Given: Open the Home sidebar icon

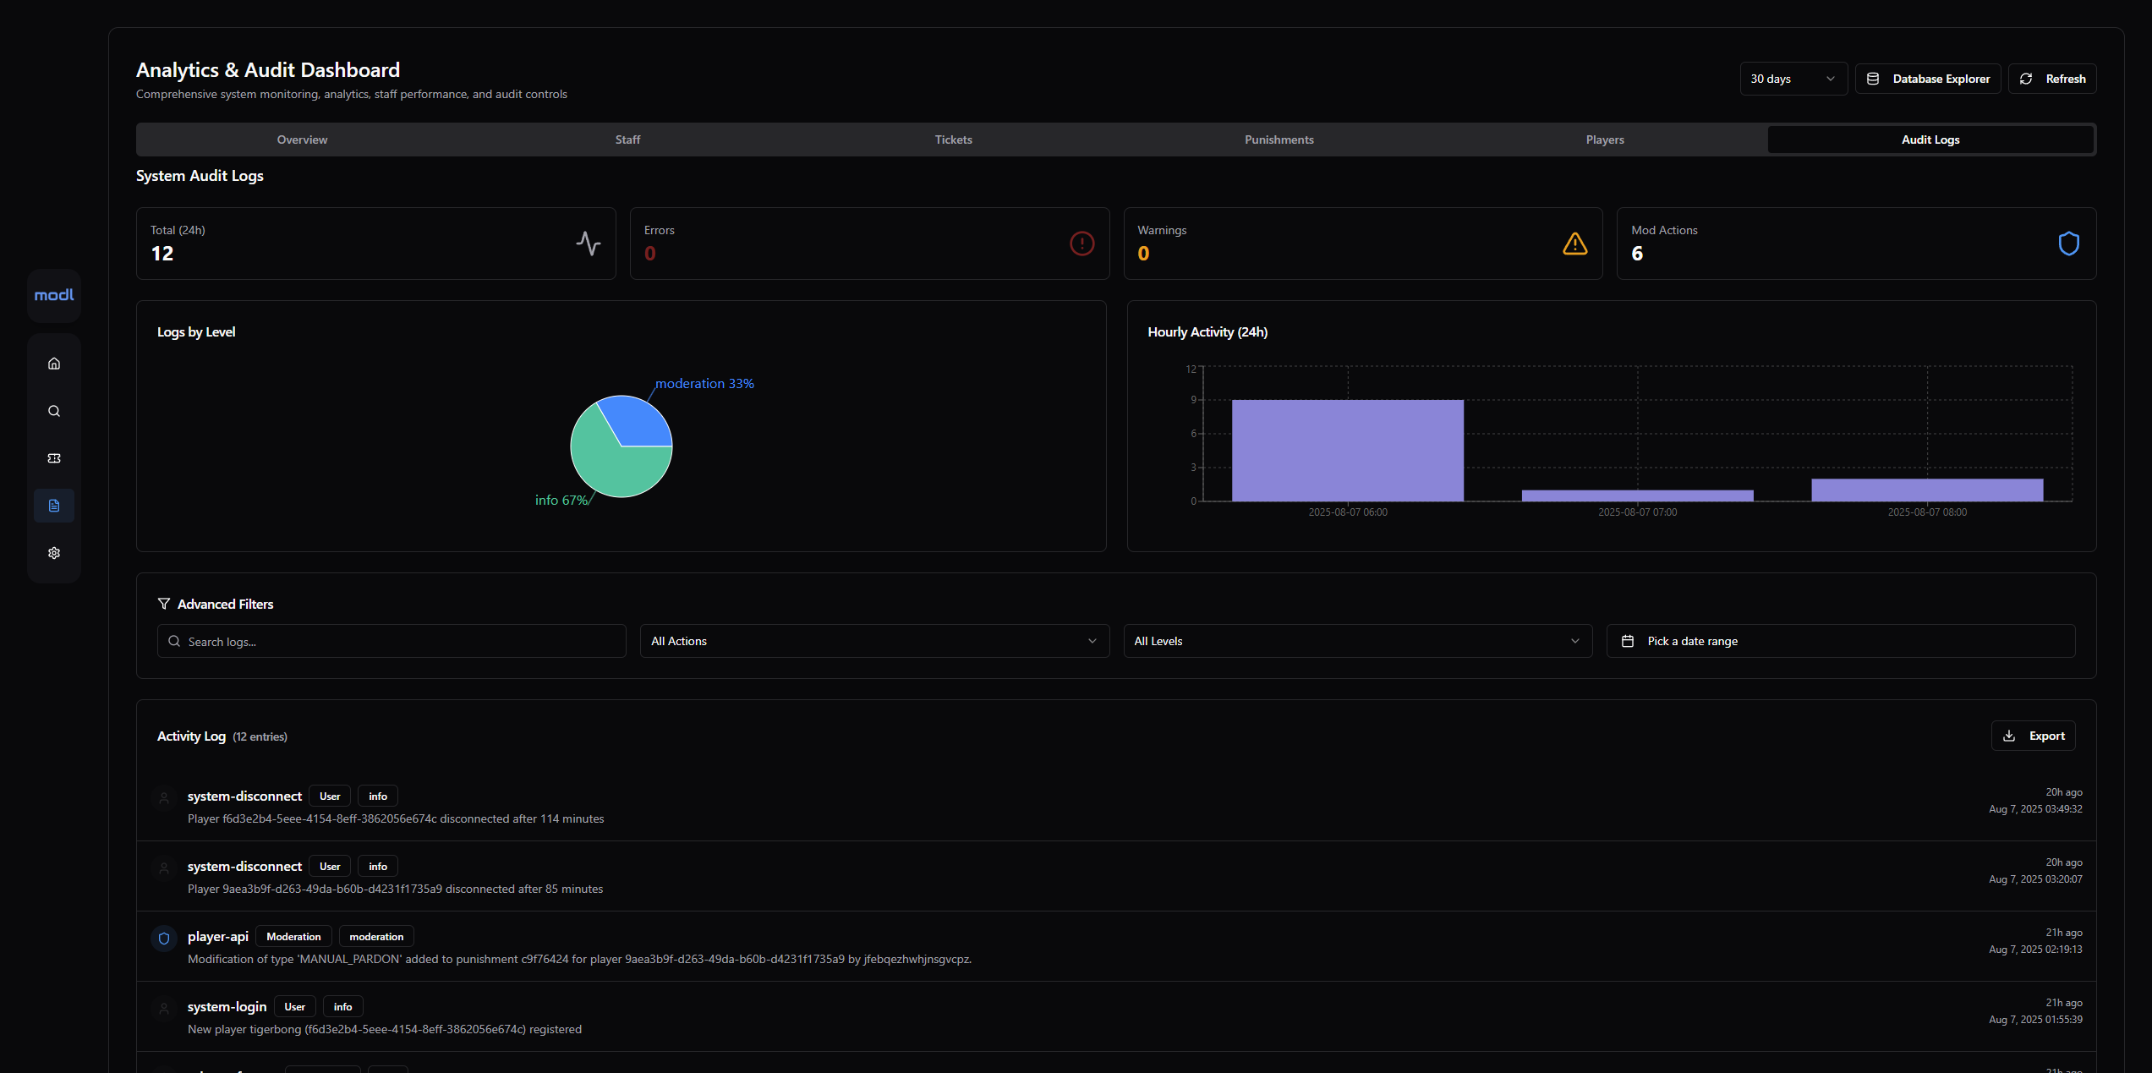Looking at the screenshot, I should point(54,364).
